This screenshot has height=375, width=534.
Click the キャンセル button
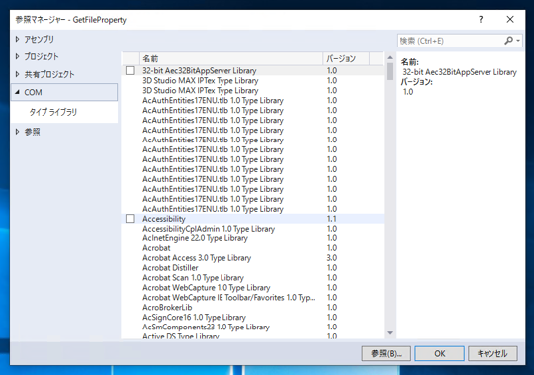pyautogui.click(x=492, y=353)
